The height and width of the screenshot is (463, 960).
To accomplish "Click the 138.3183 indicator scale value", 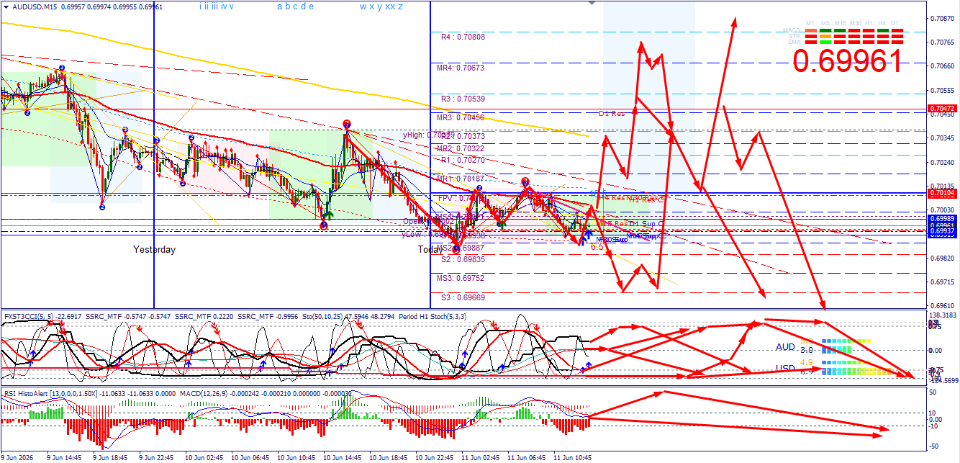I will 943,315.
